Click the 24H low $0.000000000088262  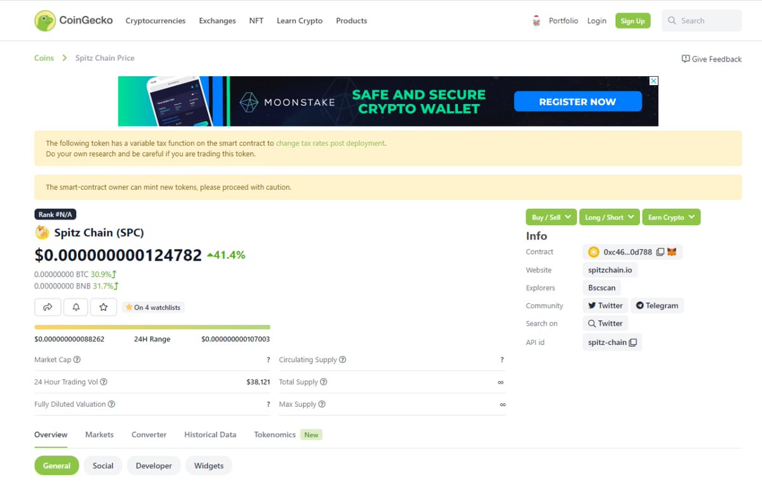pyautogui.click(x=69, y=339)
